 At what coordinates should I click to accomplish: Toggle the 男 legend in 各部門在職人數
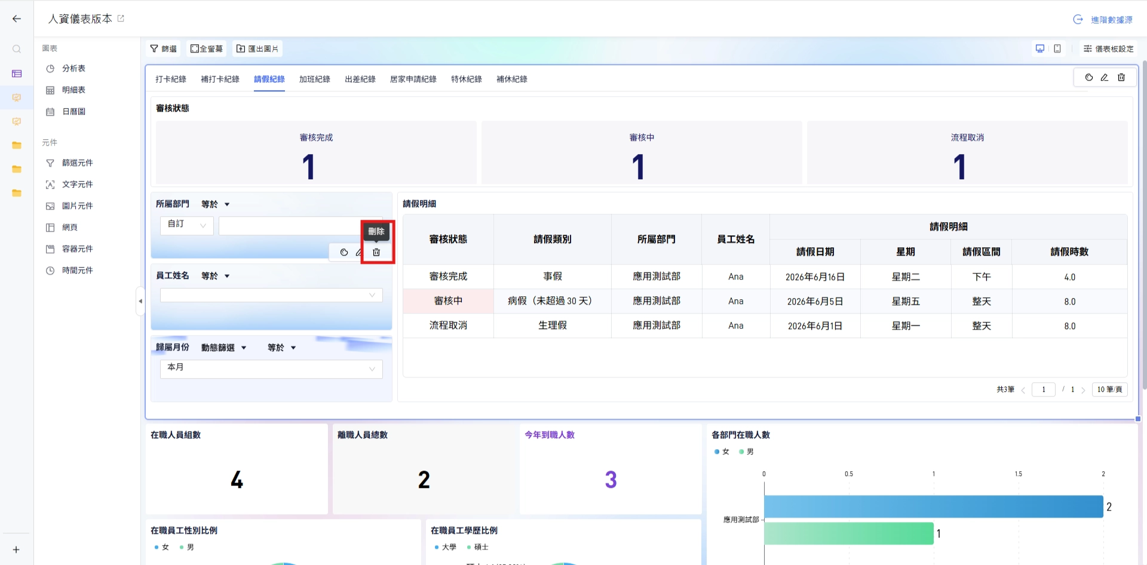(747, 452)
